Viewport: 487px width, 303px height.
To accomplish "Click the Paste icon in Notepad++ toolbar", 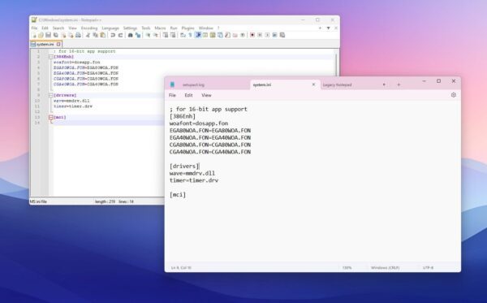I will pyautogui.click(x=102, y=35).
